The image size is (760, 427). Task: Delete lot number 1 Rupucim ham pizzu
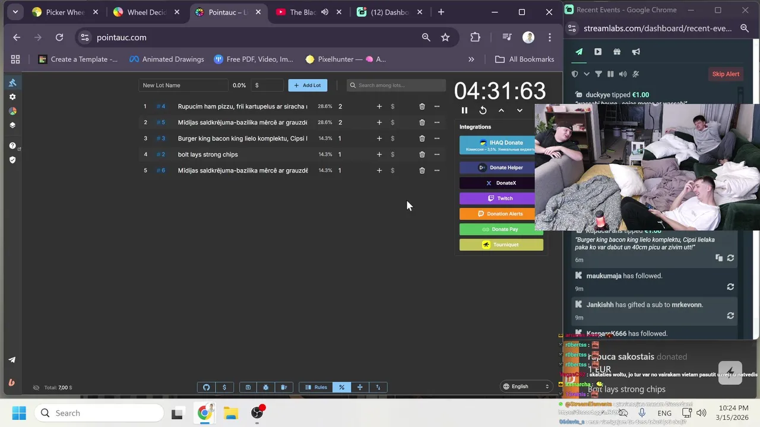click(x=422, y=106)
